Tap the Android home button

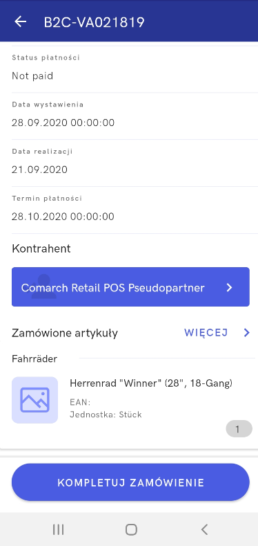tap(131, 529)
